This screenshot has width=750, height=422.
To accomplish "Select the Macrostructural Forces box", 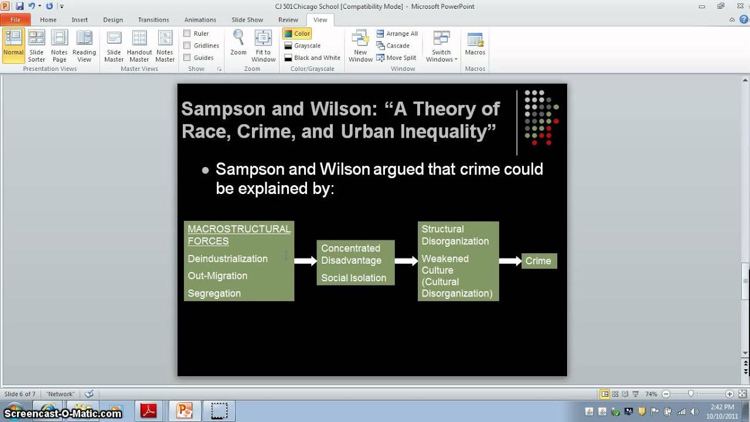I will click(239, 261).
